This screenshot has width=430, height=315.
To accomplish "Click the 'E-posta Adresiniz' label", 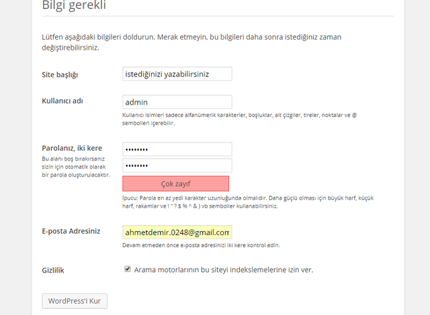I will pos(71,231).
